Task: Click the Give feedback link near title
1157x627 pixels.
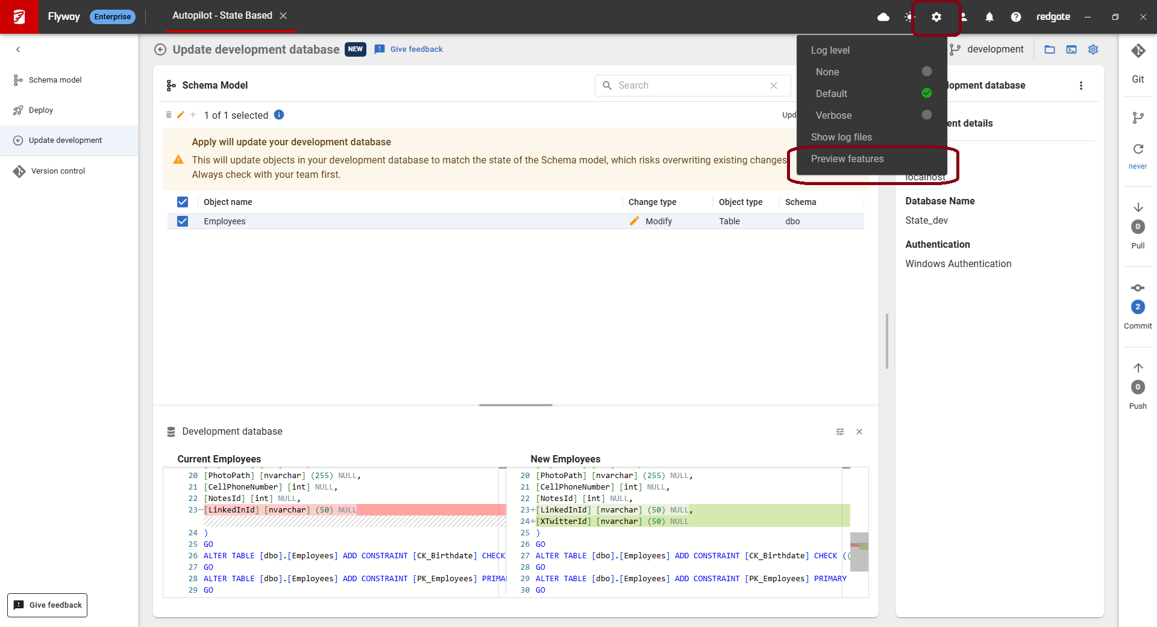Action: coord(416,49)
